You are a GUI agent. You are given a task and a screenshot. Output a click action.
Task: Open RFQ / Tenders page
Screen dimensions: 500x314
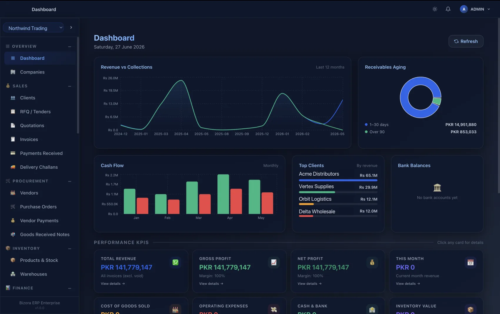click(40, 112)
